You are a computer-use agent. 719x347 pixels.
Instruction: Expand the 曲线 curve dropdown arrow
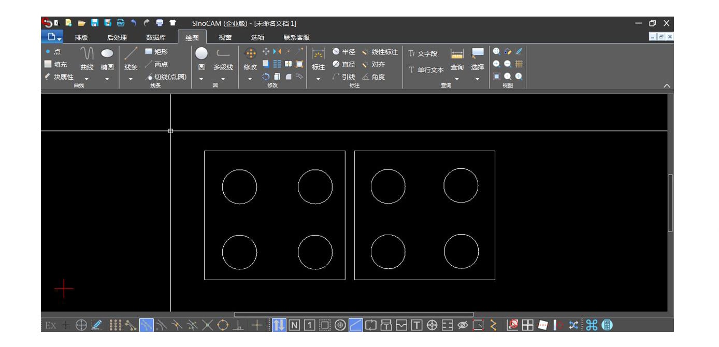point(87,79)
